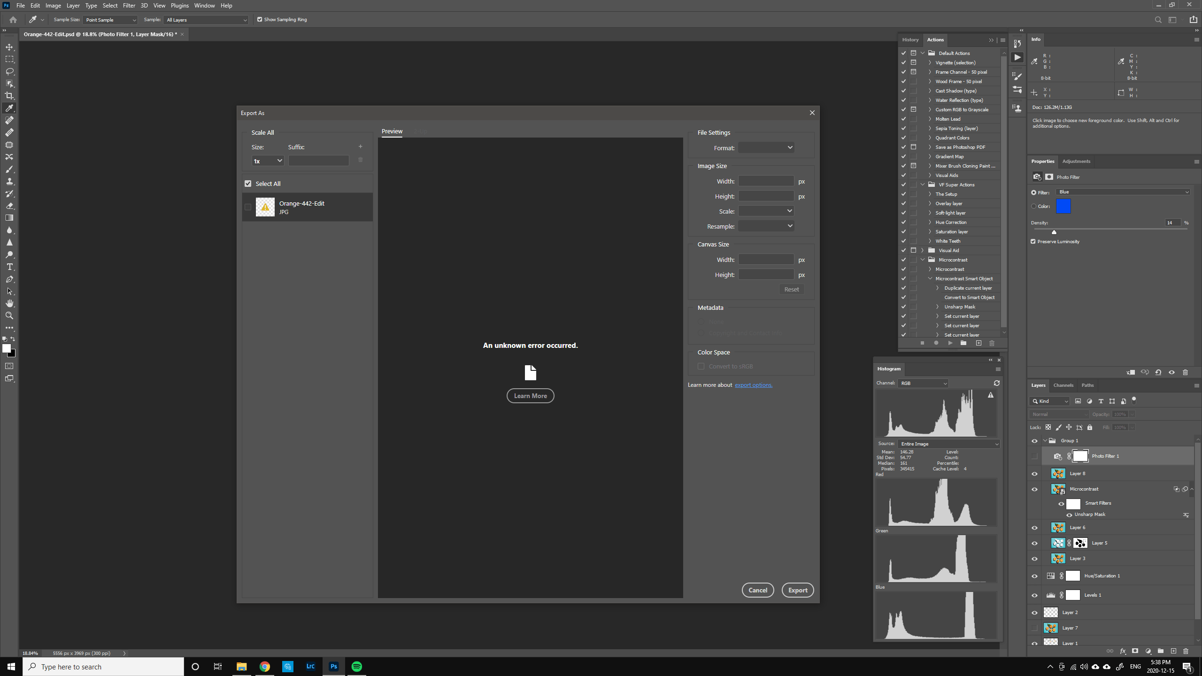The height and width of the screenshot is (676, 1202).
Task: Select the Crop tool
Action: tap(9, 95)
